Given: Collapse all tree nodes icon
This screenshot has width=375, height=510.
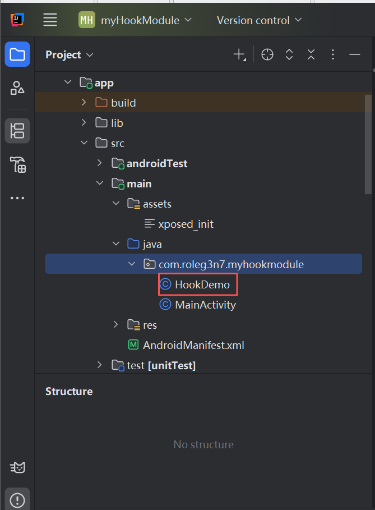Looking at the screenshot, I should [311, 54].
